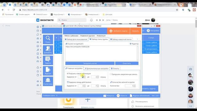Go back in browser history
The width and height of the screenshot is (197, 111).
3,10
